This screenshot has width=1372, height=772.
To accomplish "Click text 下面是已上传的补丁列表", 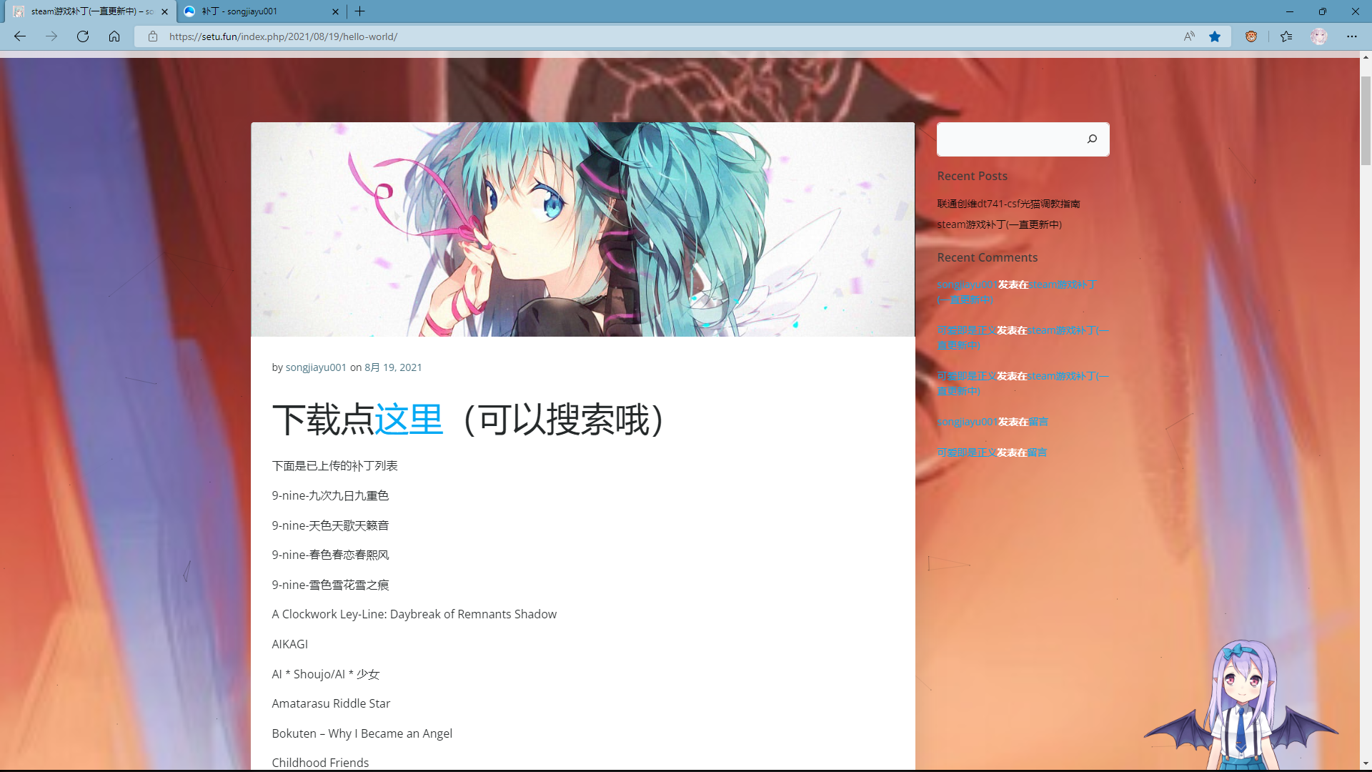I will [x=335, y=466].
